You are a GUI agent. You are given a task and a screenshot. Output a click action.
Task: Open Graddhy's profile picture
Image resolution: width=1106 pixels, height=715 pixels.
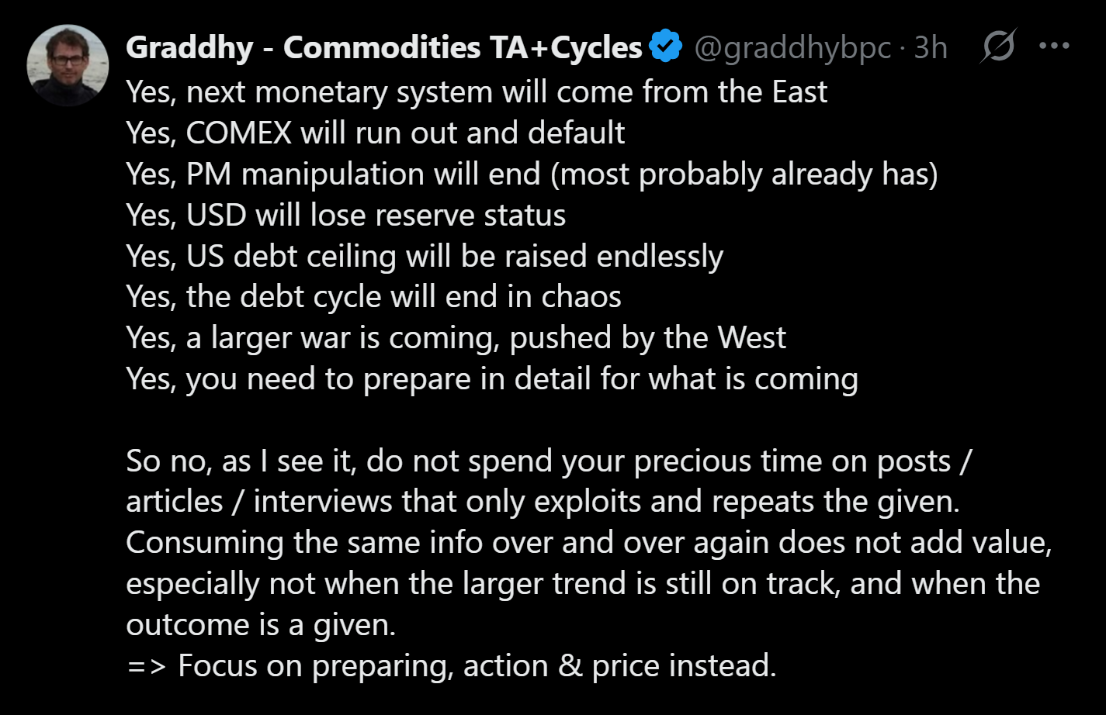point(68,65)
